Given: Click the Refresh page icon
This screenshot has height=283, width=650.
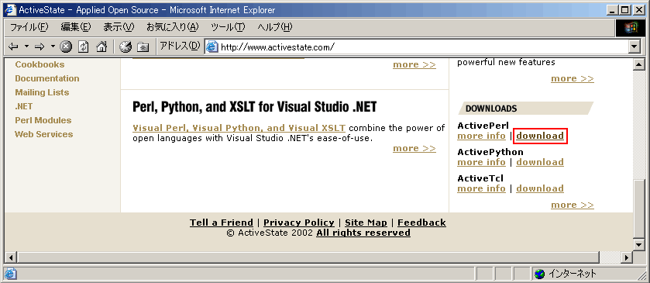Looking at the screenshot, I should pyautogui.click(x=84, y=47).
